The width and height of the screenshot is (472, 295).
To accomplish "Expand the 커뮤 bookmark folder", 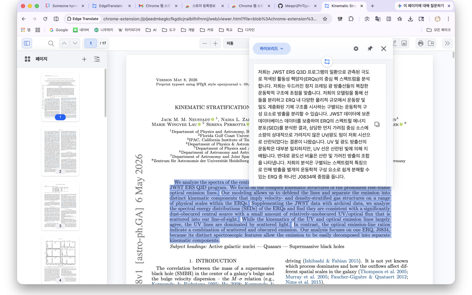I will tap(207, 30).
